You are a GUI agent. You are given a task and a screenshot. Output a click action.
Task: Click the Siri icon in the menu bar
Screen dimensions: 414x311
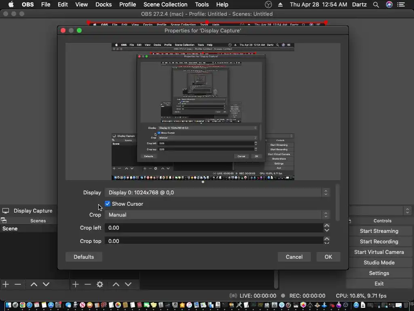tap(389, 4)
